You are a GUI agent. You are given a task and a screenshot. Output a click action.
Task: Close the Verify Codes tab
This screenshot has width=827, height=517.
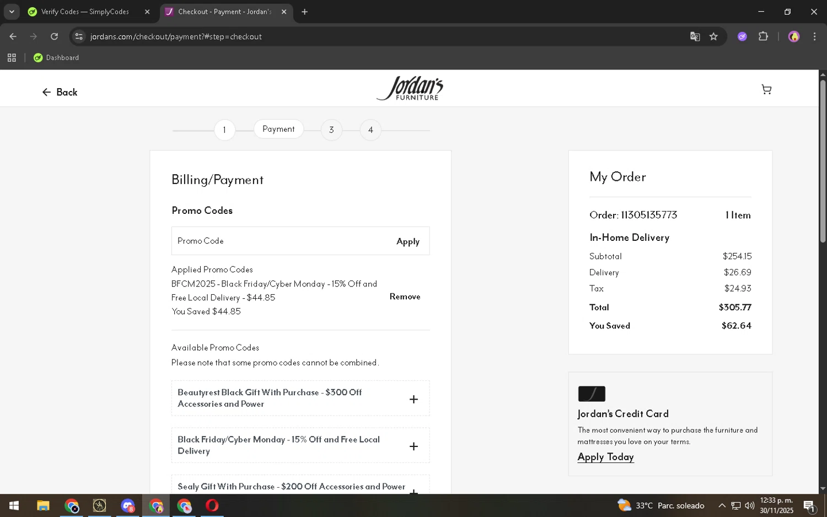click(x=147, y=12)
